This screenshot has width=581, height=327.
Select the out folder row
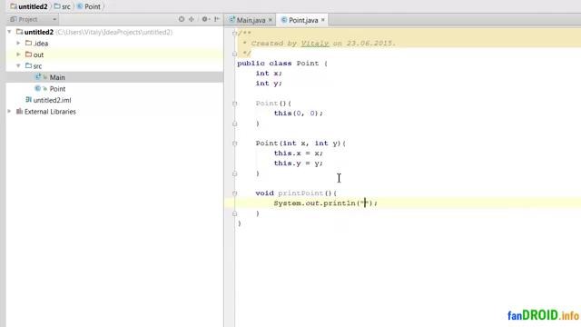click(114, 54)
